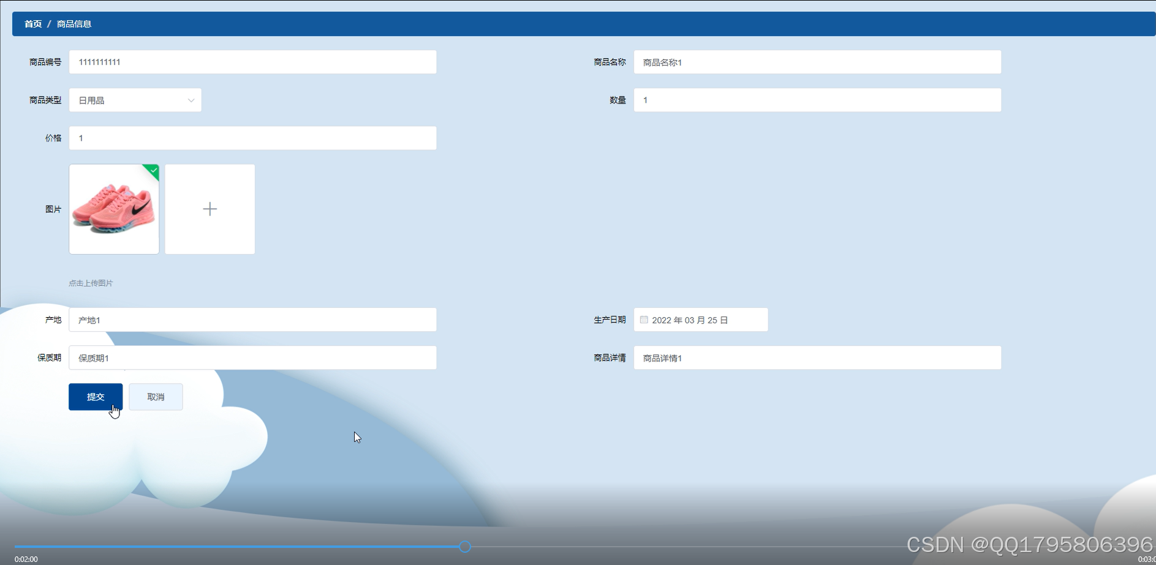Screen dimensions: 1156x565
Task: Focus the 产地 input field
Action: pos(252,320)
